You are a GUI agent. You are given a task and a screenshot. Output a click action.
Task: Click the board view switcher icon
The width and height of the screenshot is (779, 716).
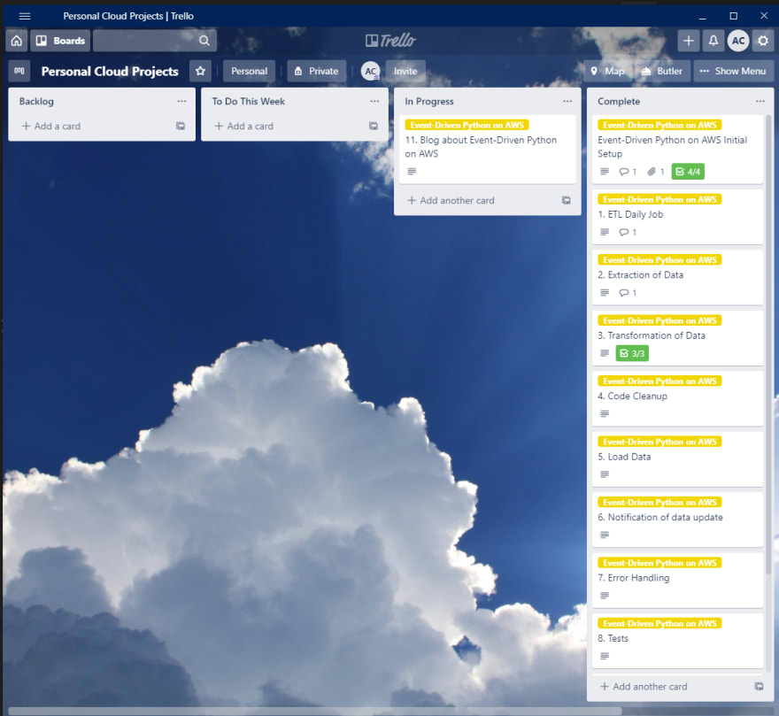tap(19, 71)
